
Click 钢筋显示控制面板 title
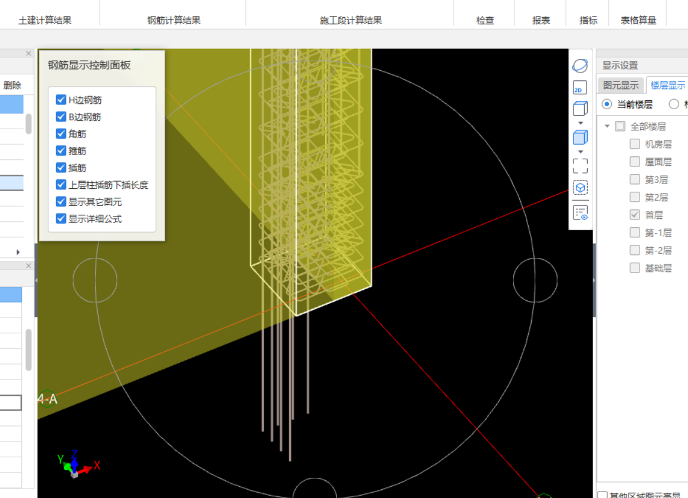click(89, 65)
